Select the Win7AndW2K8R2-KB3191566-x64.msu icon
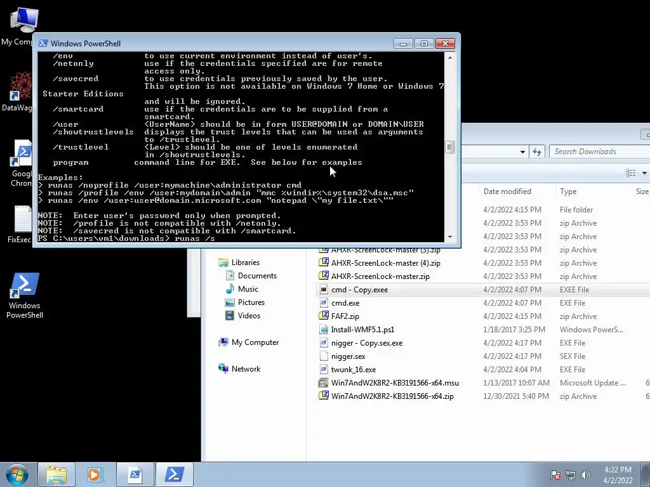This screenshot has width=650, height=487. [324, 382]
